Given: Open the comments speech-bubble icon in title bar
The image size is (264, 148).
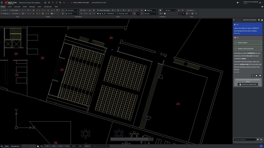Looking at the screenshot, I should [49, 3].
